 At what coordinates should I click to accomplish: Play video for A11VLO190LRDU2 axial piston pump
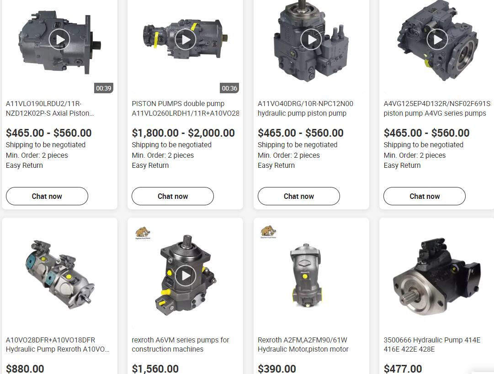59,40
